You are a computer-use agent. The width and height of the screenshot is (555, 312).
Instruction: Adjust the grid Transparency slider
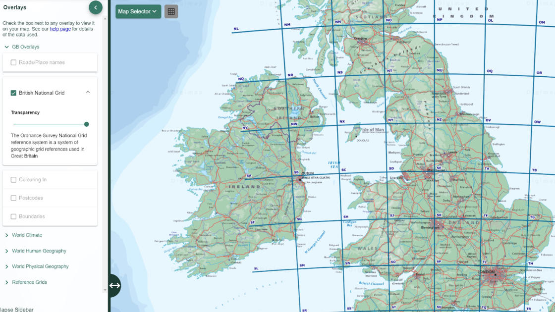86,124
